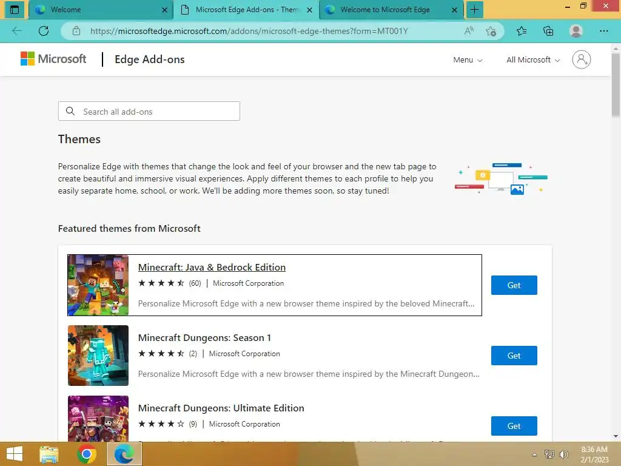
Task: Select Microsoft Edge taskbar icon
Action: point(124,454)
